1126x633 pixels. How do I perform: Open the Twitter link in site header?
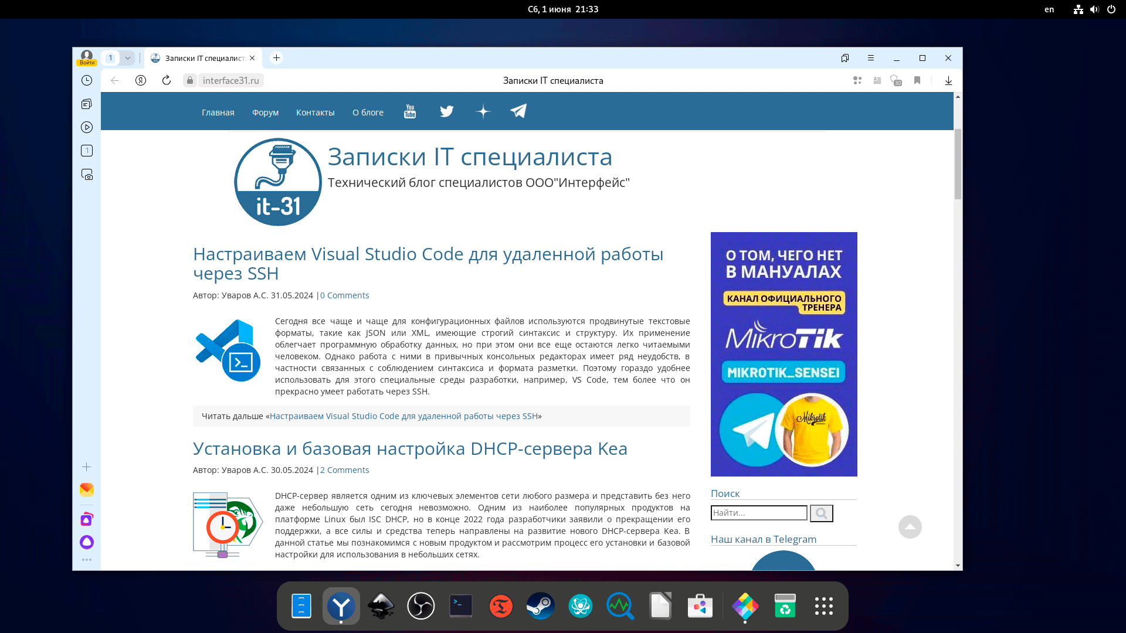(447, 111)
